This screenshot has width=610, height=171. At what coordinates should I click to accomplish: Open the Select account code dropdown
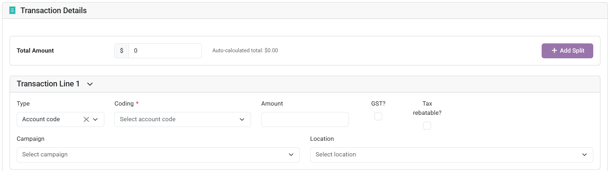coord(182,119)
